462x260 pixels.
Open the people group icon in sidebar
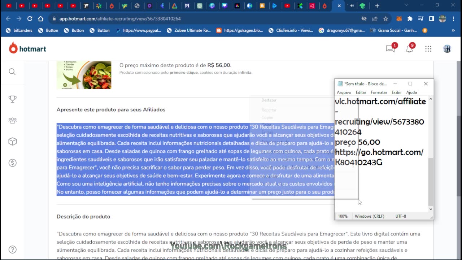tap(12, 120)
